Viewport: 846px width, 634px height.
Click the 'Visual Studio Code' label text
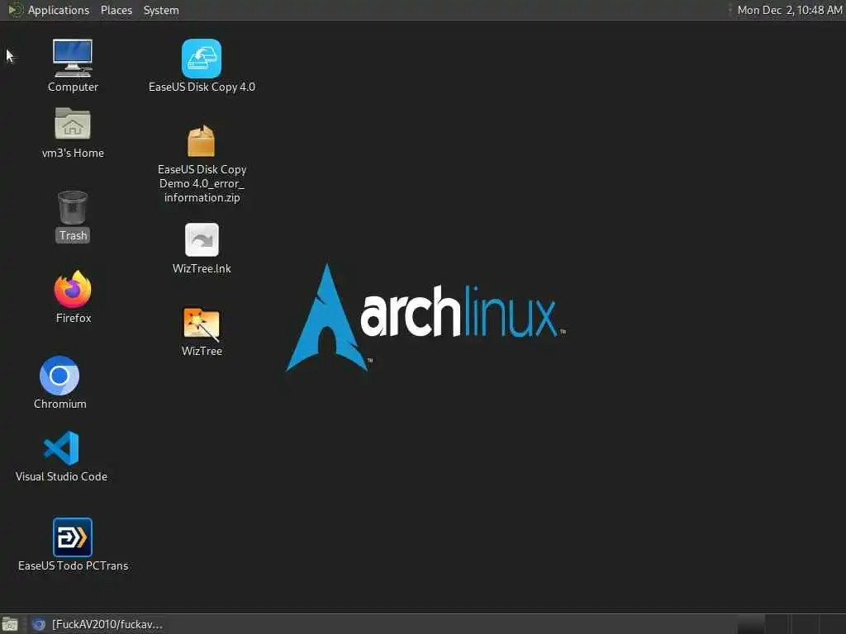coord(61,476)
